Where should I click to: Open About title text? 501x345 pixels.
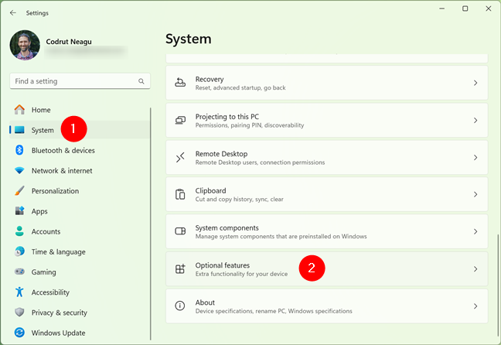205,302
